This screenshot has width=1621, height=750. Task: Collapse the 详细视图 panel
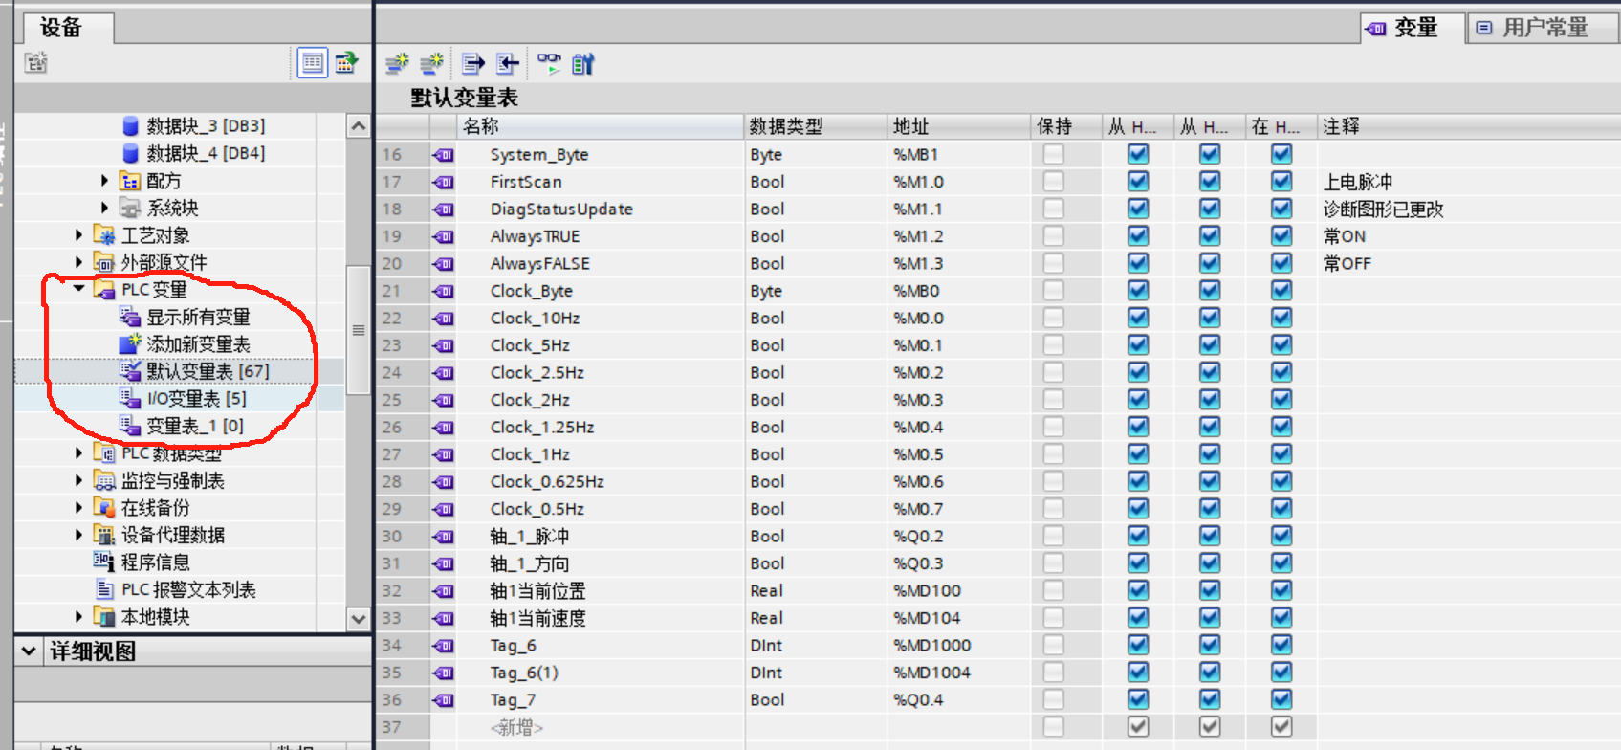pos(29,651)
